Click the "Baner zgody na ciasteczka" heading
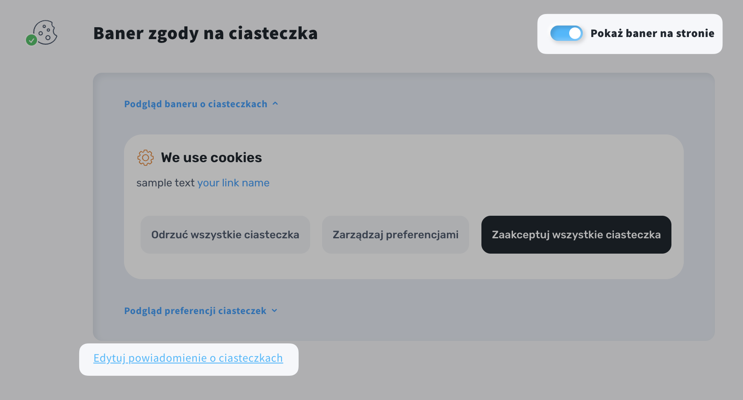Screen dimensions: 743x400 (205, 33)
